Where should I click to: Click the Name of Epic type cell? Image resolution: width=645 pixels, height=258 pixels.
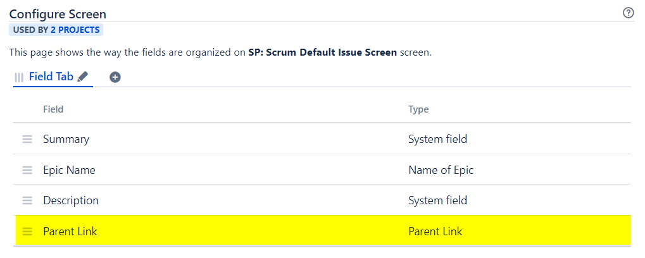[441, 170]
